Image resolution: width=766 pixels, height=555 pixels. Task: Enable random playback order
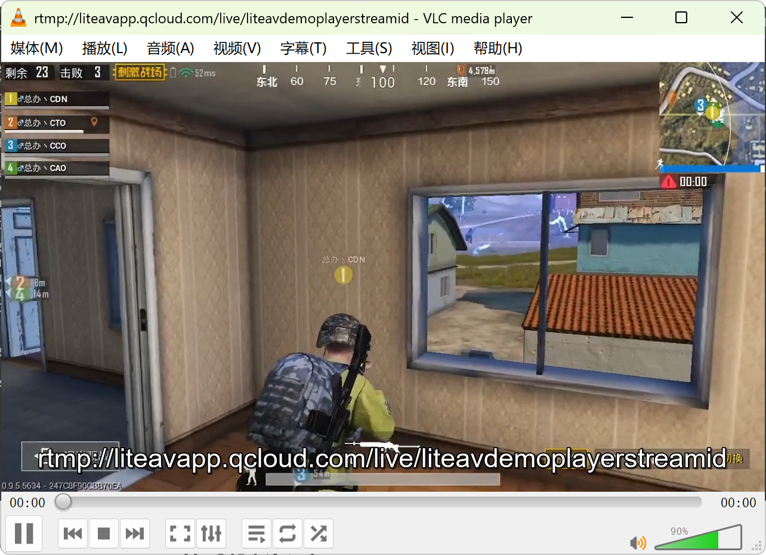319,534
